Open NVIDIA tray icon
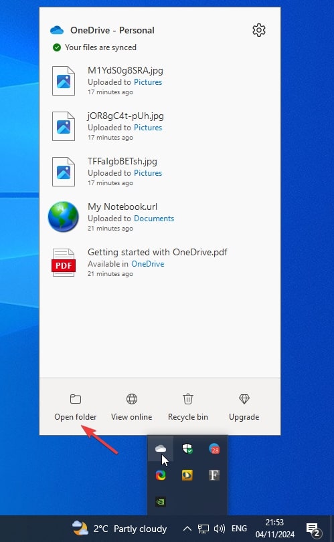 pos(161,501)
